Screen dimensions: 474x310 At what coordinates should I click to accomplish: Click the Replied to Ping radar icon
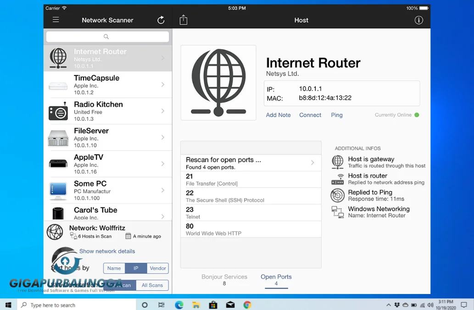tap(338, 195)
